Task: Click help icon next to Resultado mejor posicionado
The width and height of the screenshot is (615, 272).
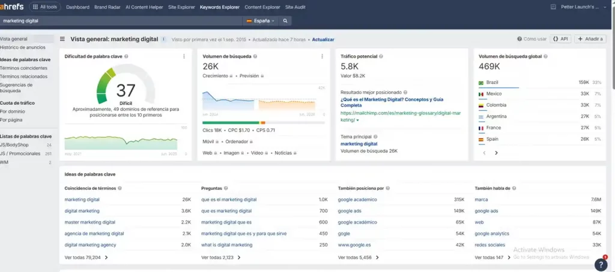Action: coord(405,92)
